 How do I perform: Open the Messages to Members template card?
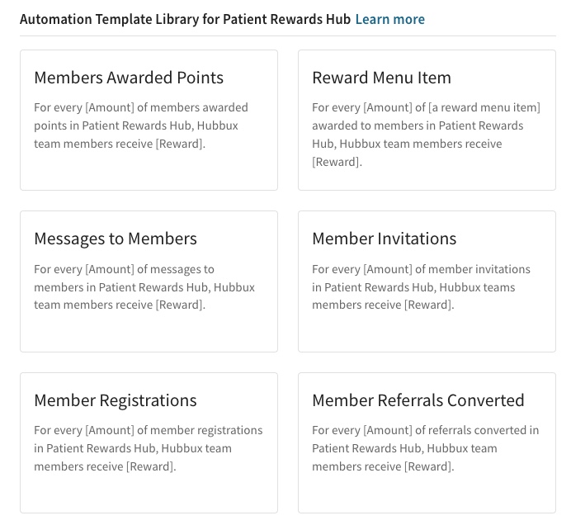click(149, 281)
